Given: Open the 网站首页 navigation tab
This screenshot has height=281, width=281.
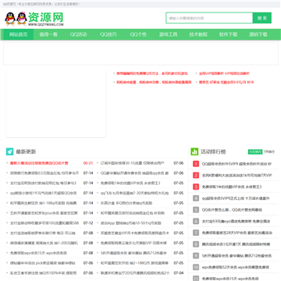Looking at the screenshot, I should click(19, 34).
